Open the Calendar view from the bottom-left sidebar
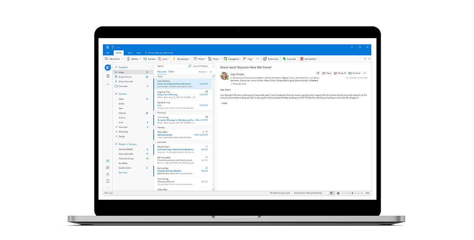The height and width of the screenshot is (240, 474). 108,167
